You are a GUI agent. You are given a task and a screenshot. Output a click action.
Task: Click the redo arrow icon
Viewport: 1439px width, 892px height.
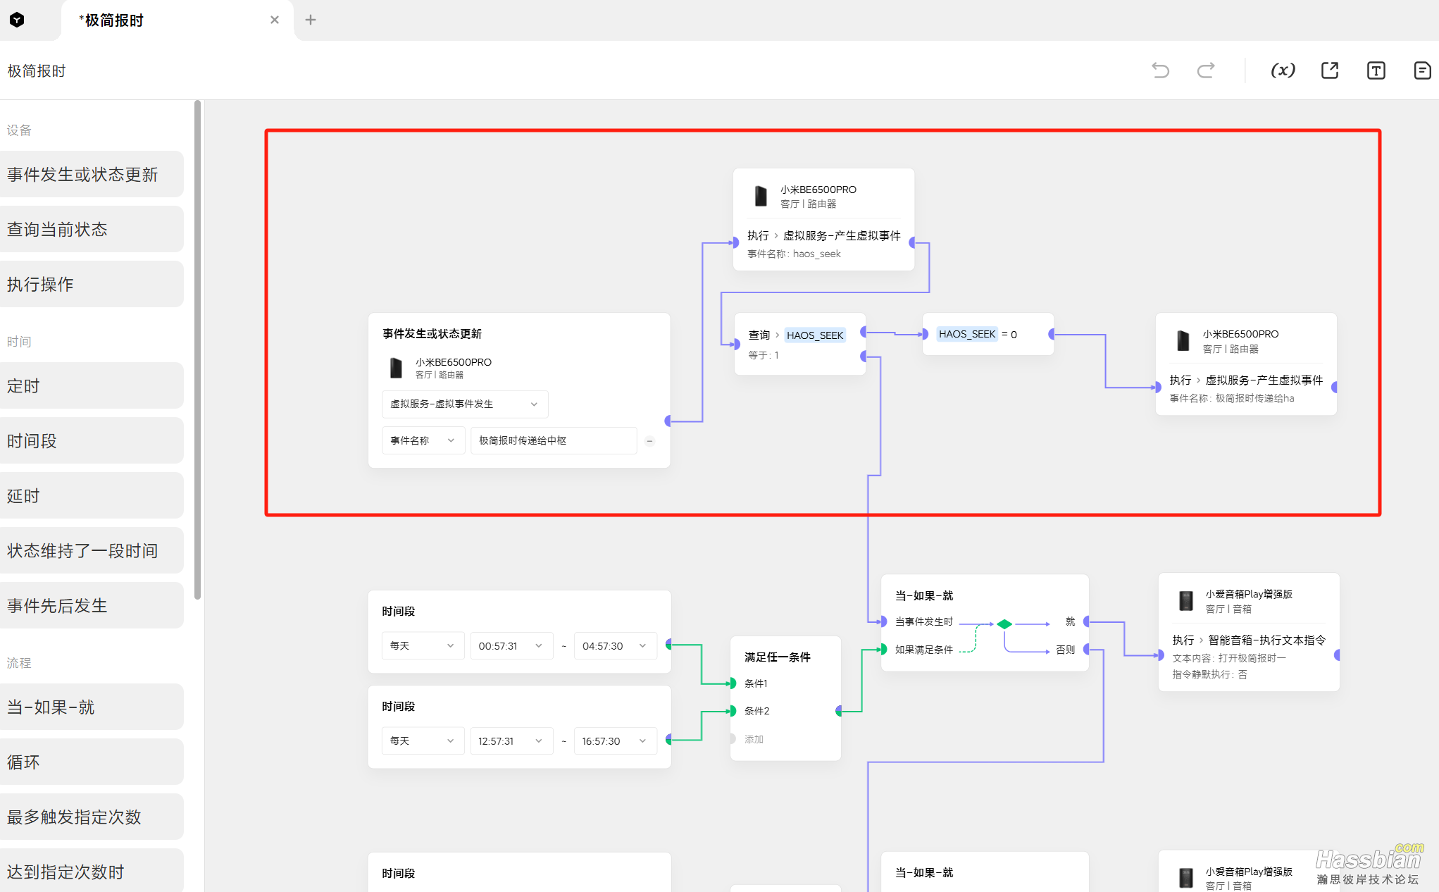[1206, 70]
